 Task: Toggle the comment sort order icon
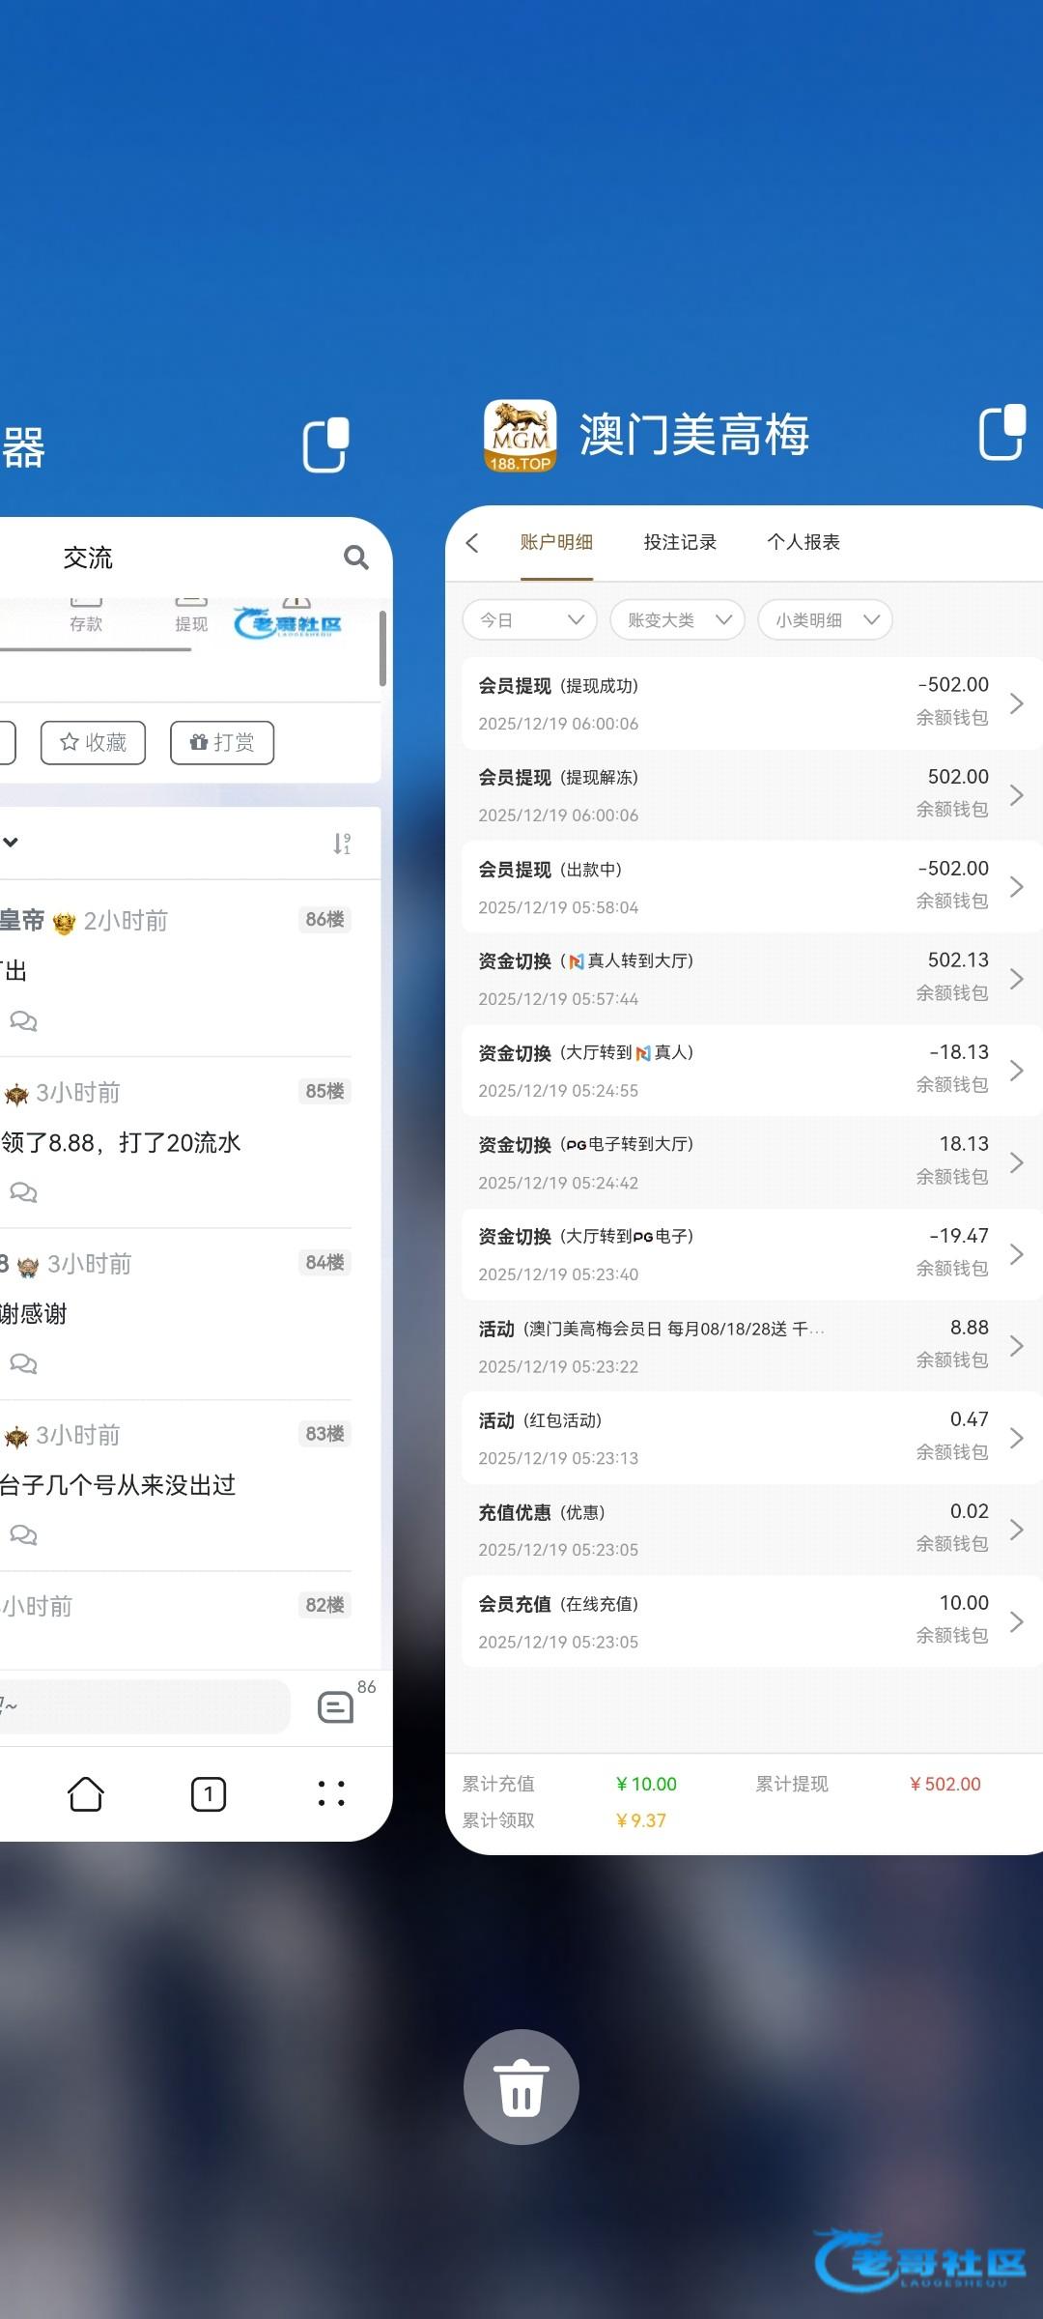[342, 844]
